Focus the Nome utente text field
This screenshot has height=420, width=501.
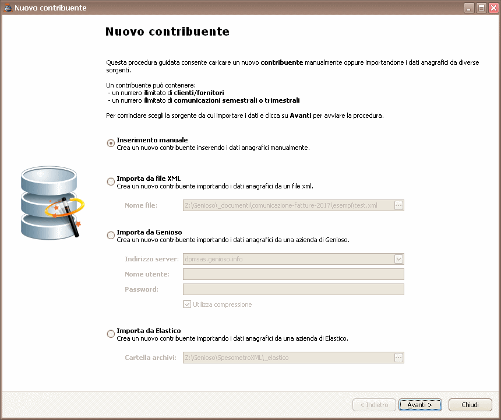pos(293,274)
